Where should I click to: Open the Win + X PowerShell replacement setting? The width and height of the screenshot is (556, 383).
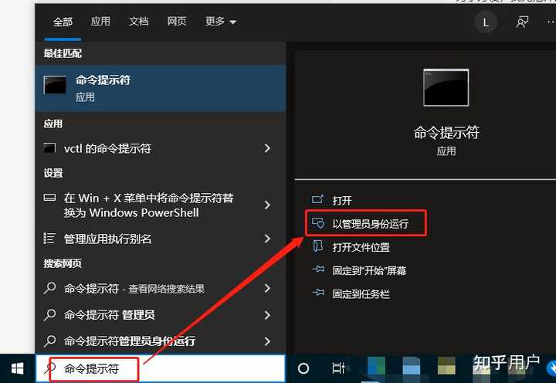[161, 205]
